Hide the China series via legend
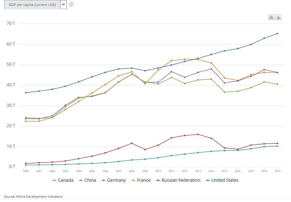 88,180
